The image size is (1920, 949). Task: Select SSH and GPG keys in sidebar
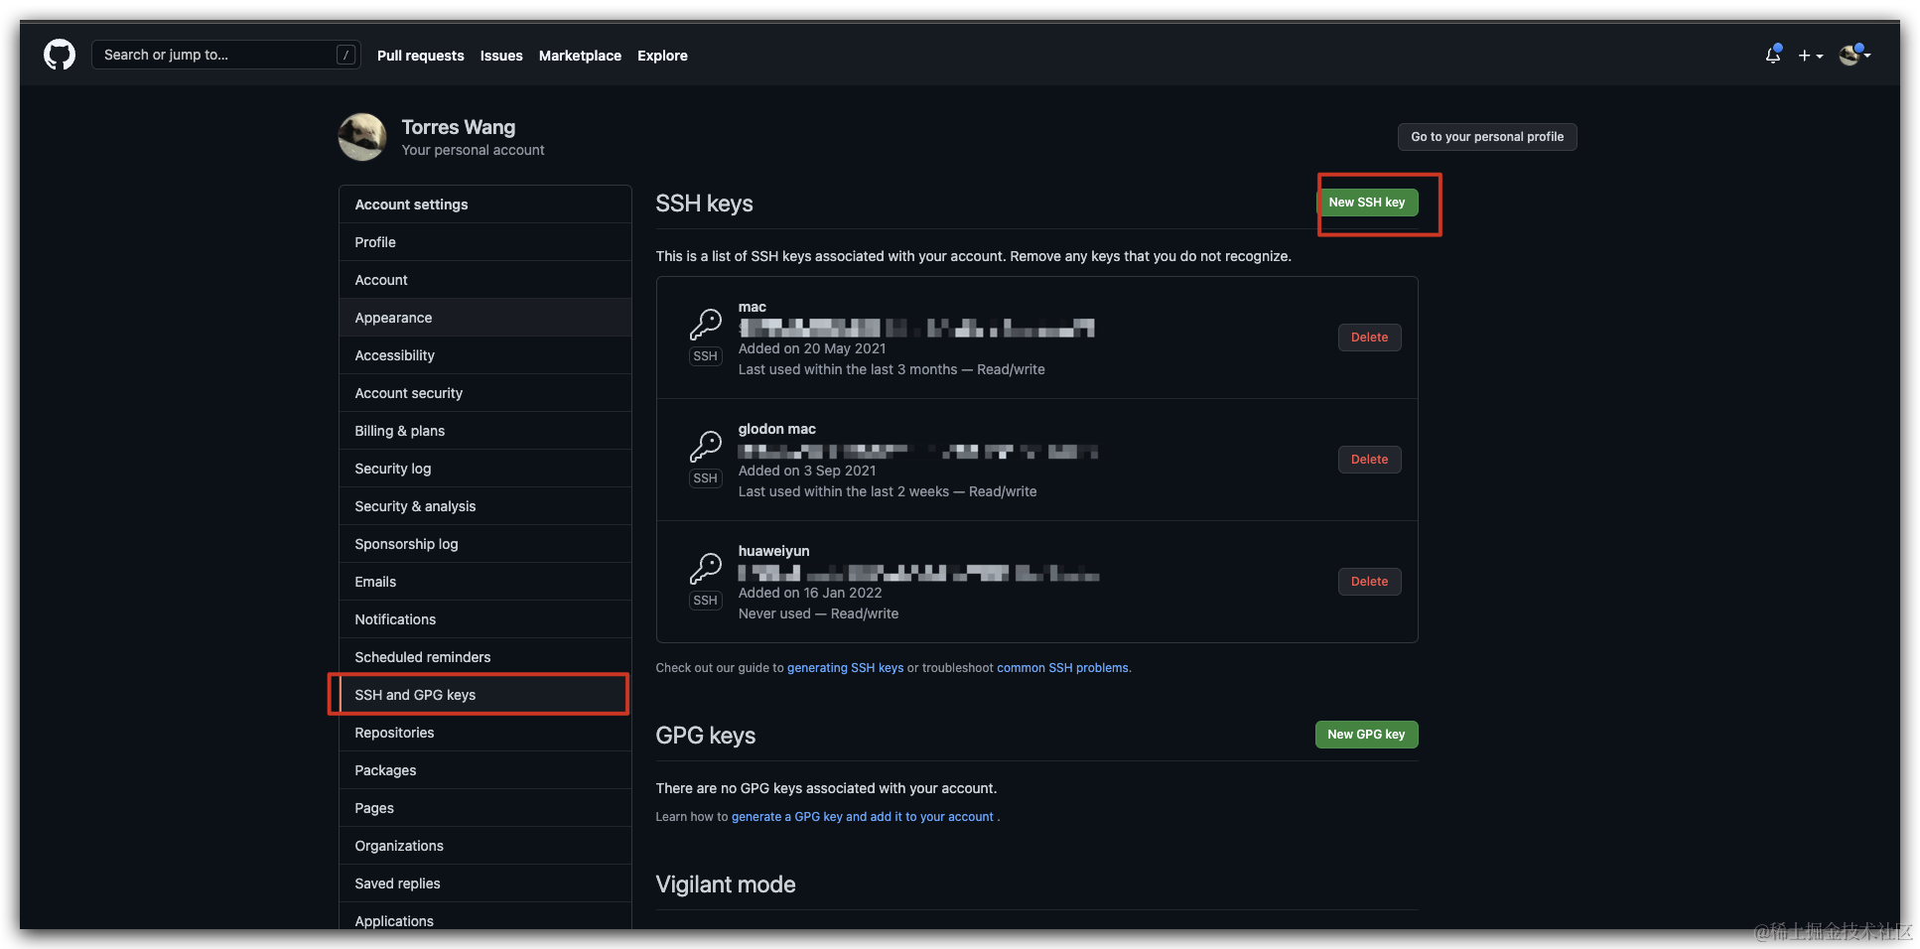tap(484, 695)
